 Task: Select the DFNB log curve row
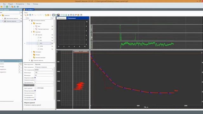point(41,46)
